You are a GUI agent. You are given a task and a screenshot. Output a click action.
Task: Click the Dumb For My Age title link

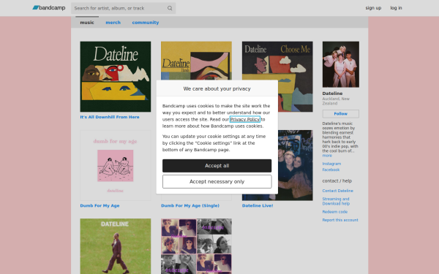point(100,205)
